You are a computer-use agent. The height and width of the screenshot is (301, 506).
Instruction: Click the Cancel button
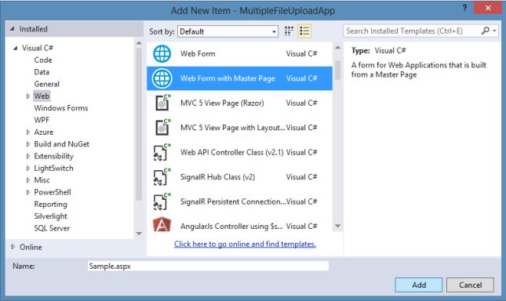(x=470, y=285)
